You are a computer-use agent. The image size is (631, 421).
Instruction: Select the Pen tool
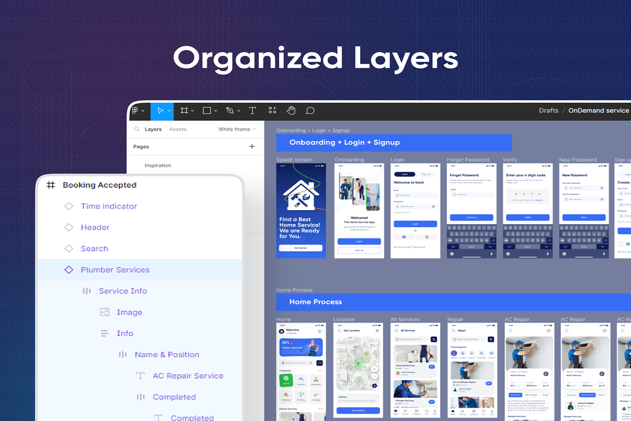click(230, 111)
